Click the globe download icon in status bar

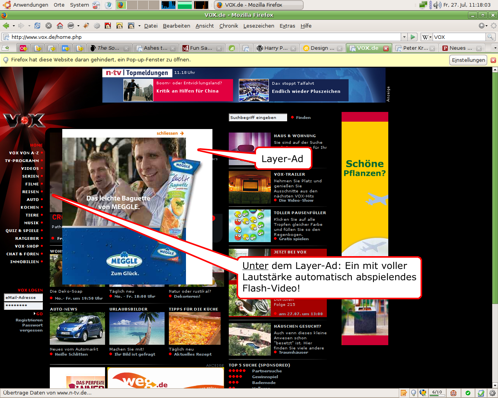(423, 393)
